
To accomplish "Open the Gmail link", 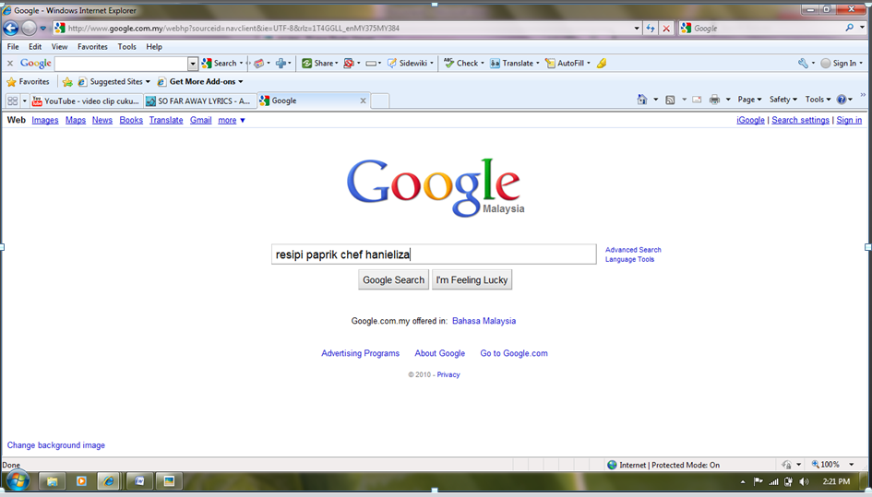I will [201, 120].
